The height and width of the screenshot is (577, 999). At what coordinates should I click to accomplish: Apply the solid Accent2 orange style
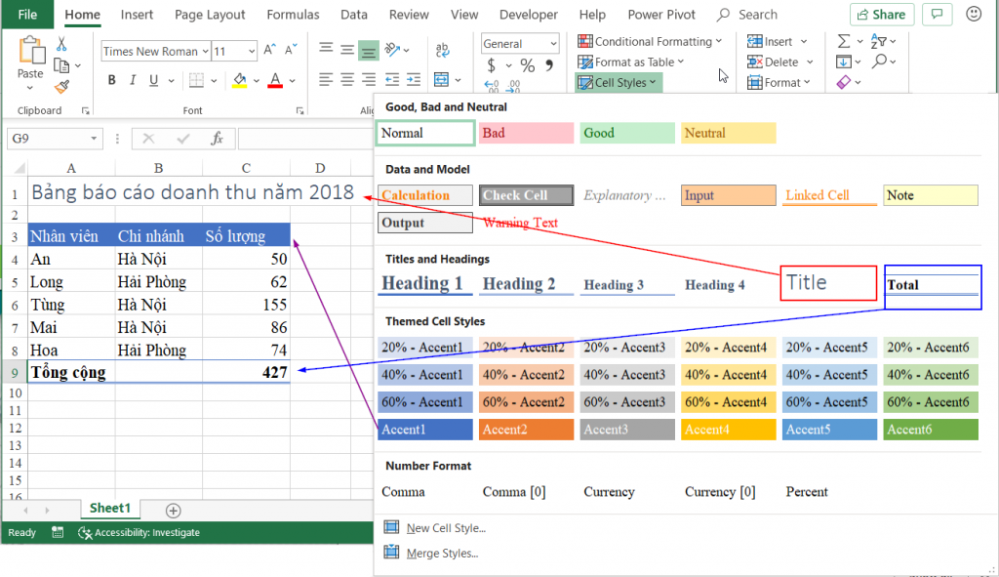tap(526, 429)
